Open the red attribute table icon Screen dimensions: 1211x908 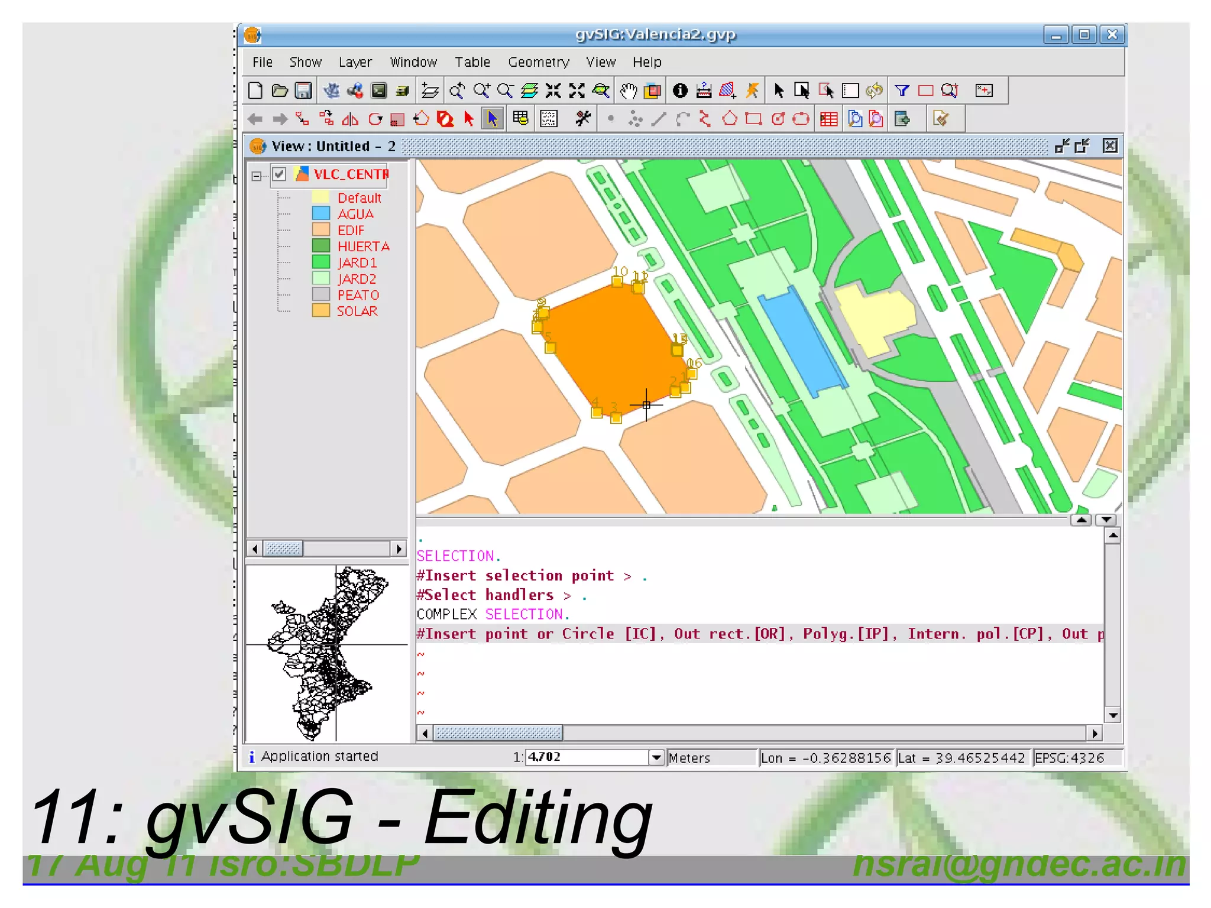click(x=828, y=119)
